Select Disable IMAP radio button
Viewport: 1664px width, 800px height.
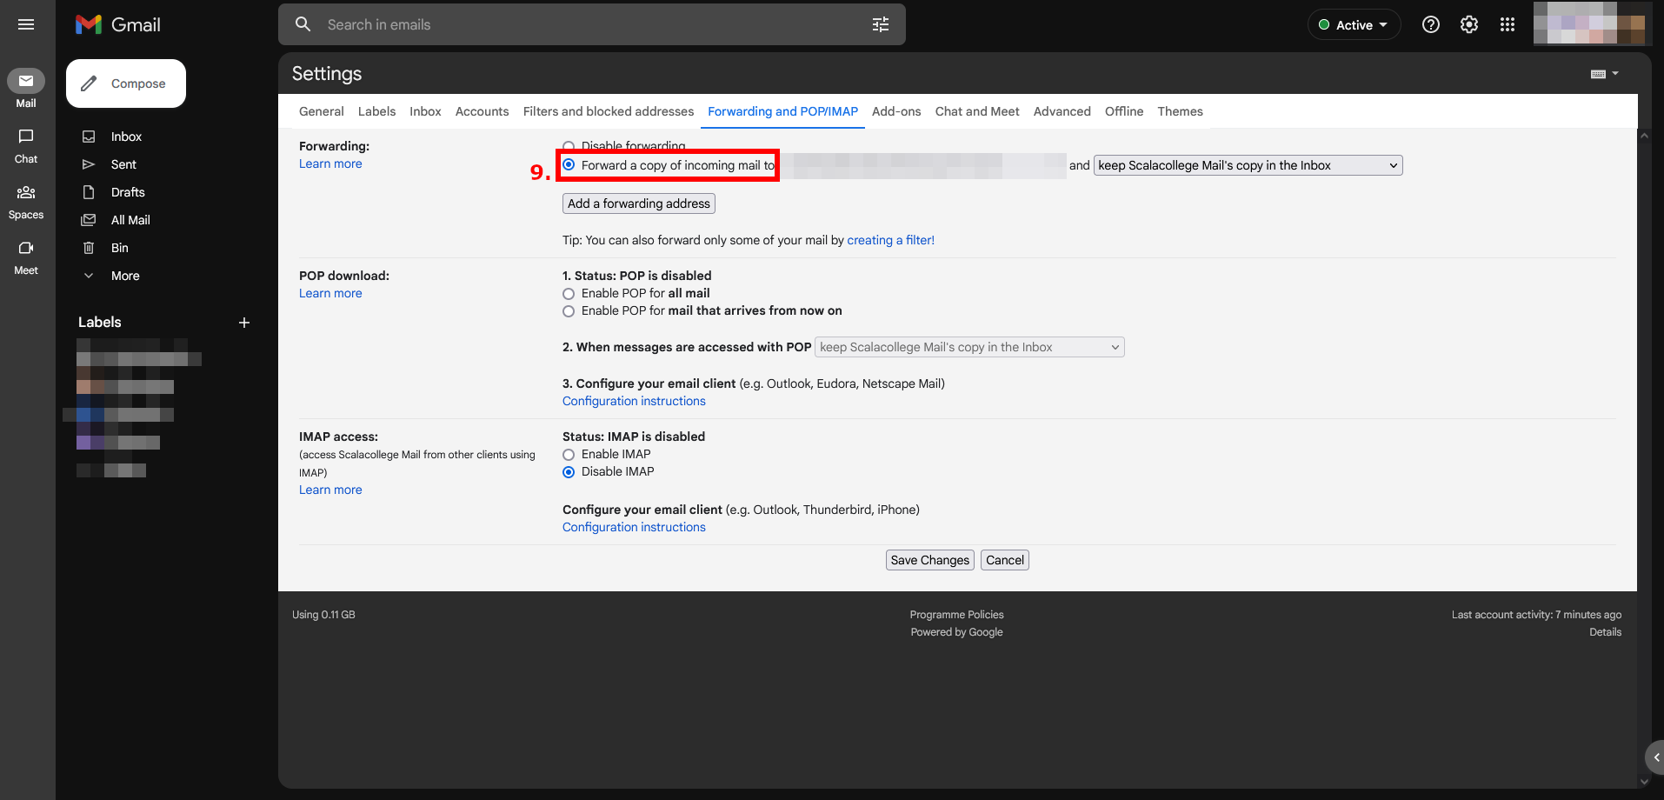pyautogui.click(x=569, y=472)
